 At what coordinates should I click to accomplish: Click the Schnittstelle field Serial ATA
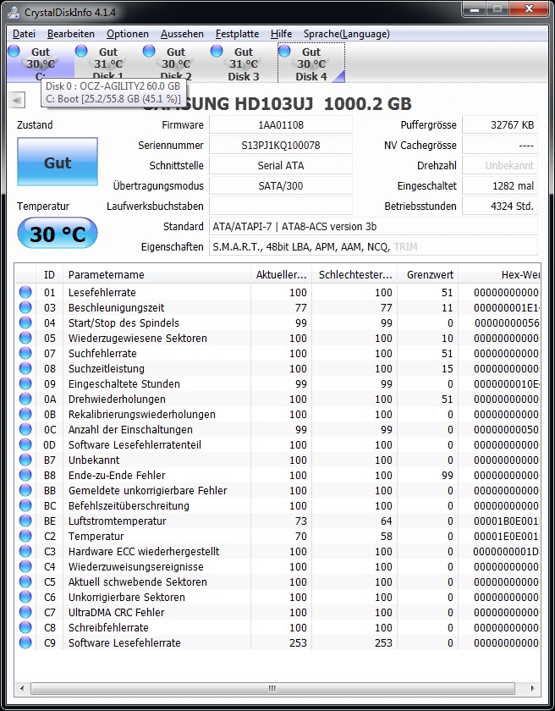(x=281, y=166)
